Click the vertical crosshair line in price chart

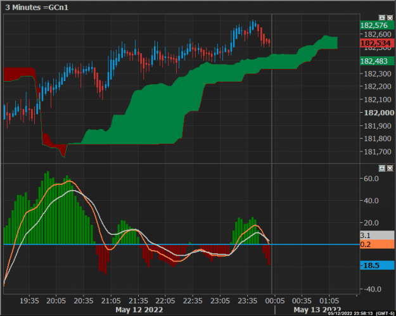click(x=271, y=88)
